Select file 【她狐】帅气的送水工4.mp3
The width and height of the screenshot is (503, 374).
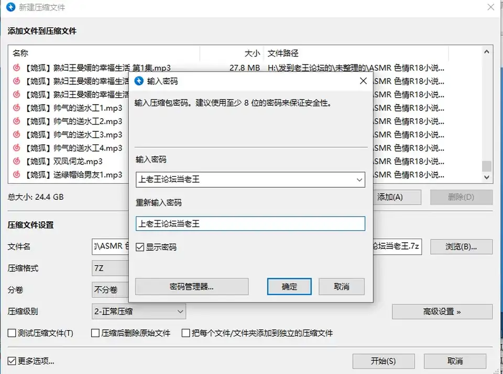pos(74,148)
